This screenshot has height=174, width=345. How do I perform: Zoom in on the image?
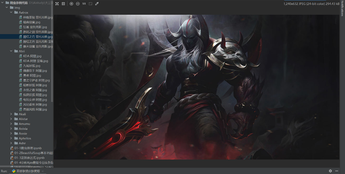[x=71, y=4]
